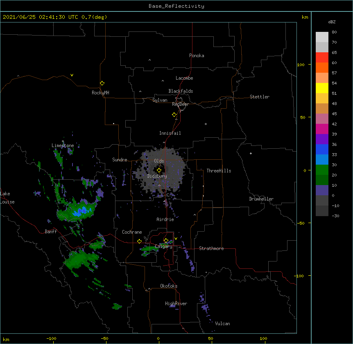Click the Ponoka city label
Image resolution: width=353 pixels, height=344 pixels.
[x=197, y=56]
